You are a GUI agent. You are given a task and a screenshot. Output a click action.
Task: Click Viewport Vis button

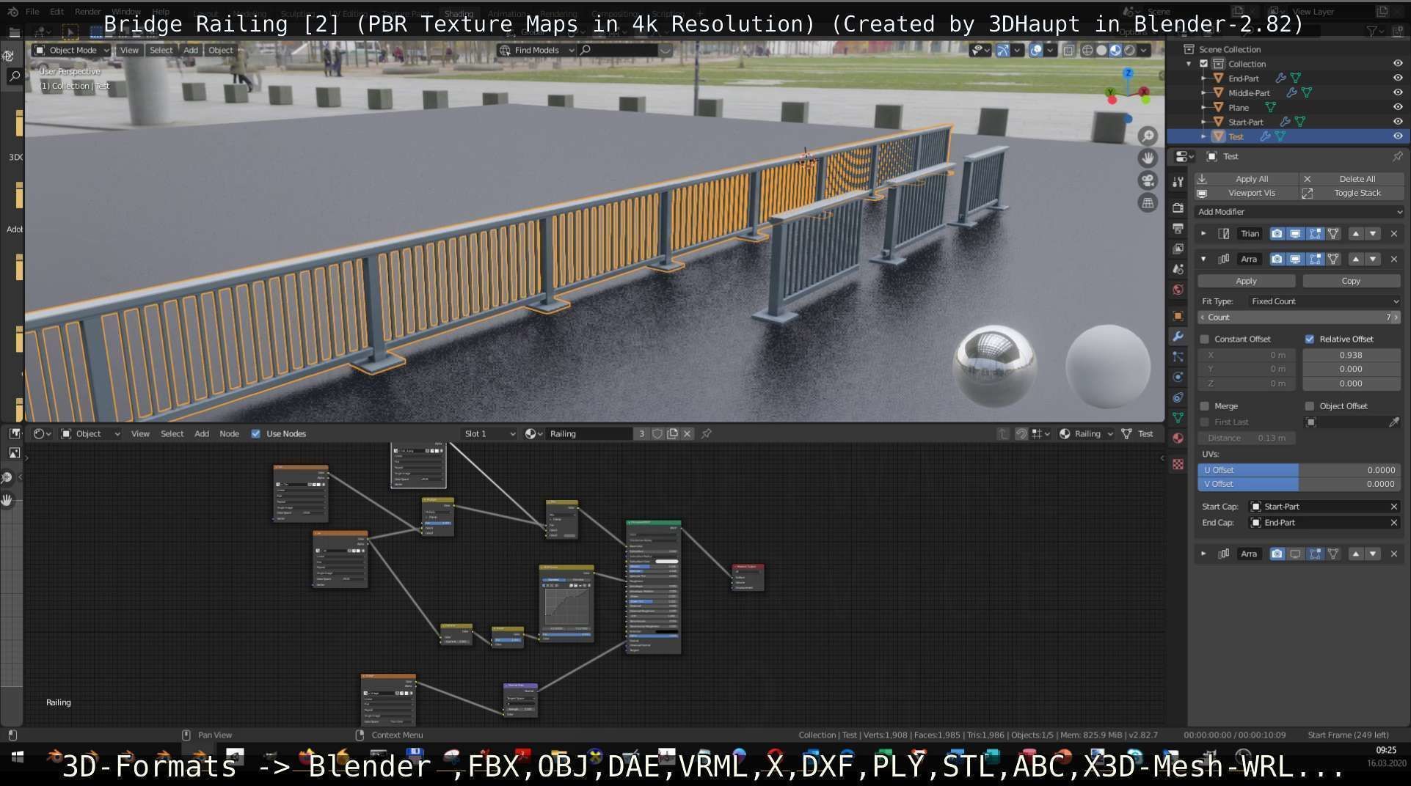(x=1246, y=193)
